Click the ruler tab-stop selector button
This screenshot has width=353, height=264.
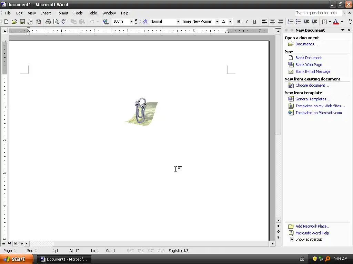[4, 31]
